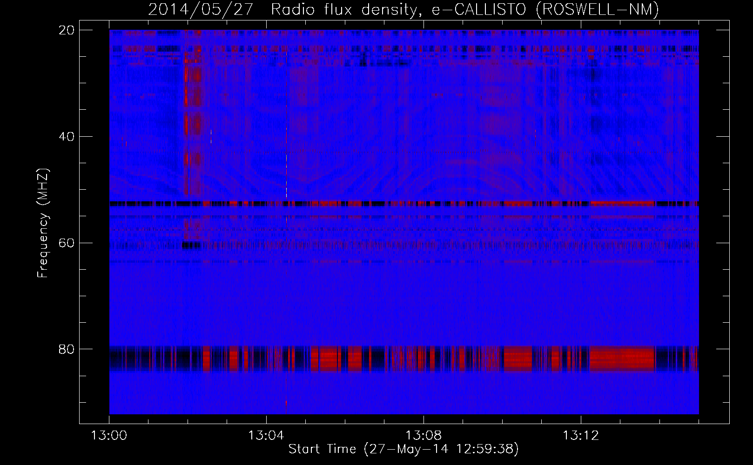Click the 13:04 time tick label
753x465 pixels.
point(266,436)
